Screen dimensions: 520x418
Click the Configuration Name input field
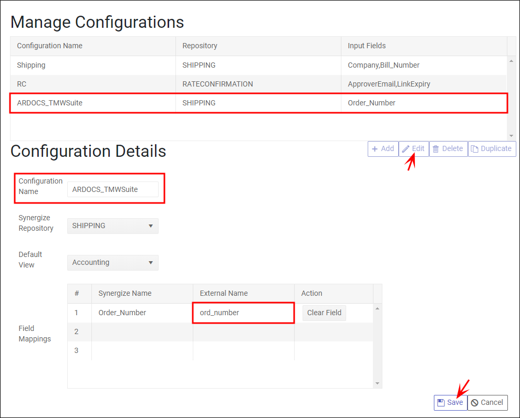[x=112, y=189]
